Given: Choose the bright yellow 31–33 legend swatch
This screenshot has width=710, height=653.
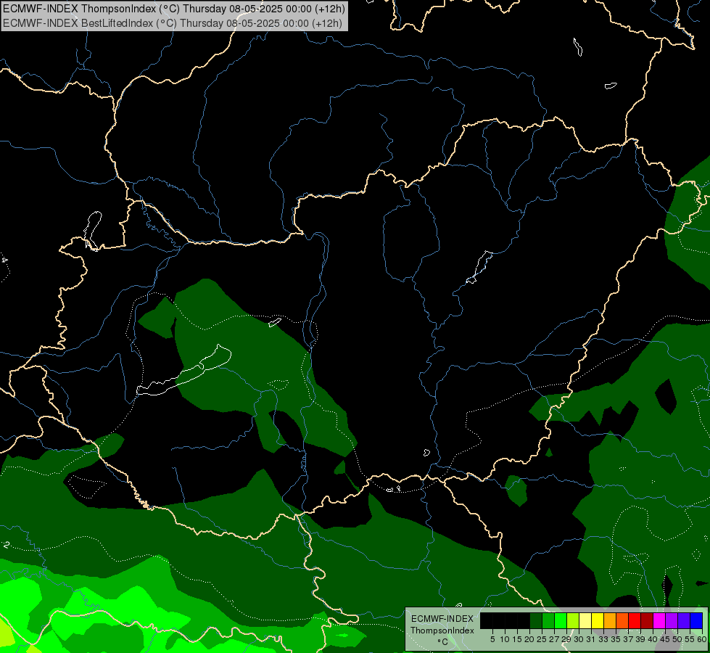Looking at the screenshot, I should (598, 620).
